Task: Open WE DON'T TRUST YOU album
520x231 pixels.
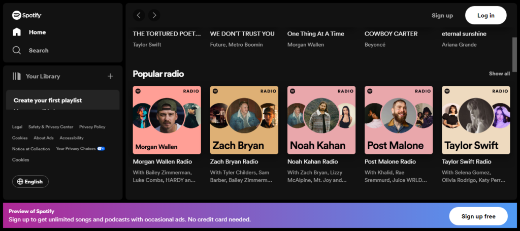Action: point(242,34)
